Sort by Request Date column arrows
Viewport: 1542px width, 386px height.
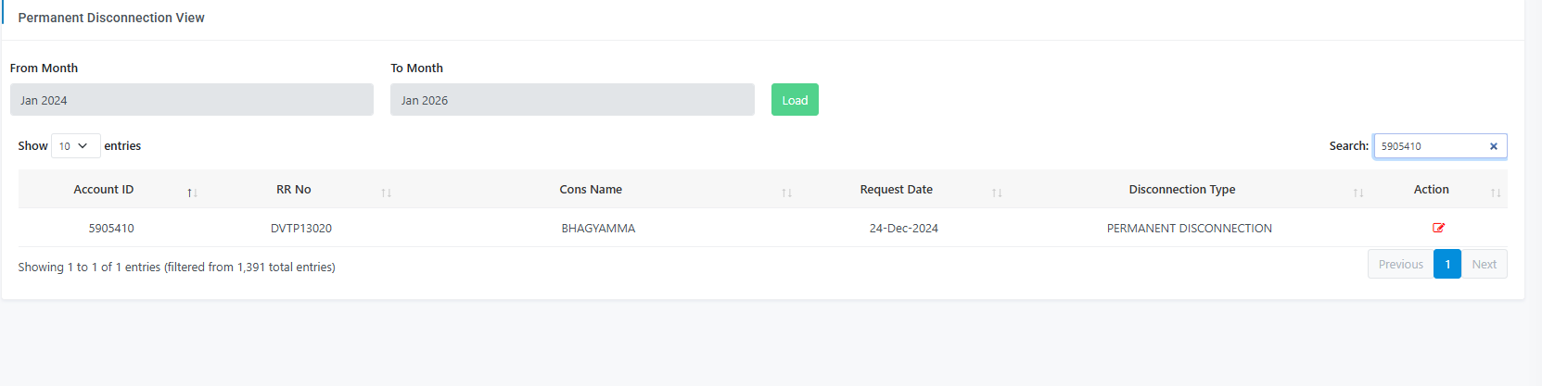pyautogui.click(x=997, y=193)
